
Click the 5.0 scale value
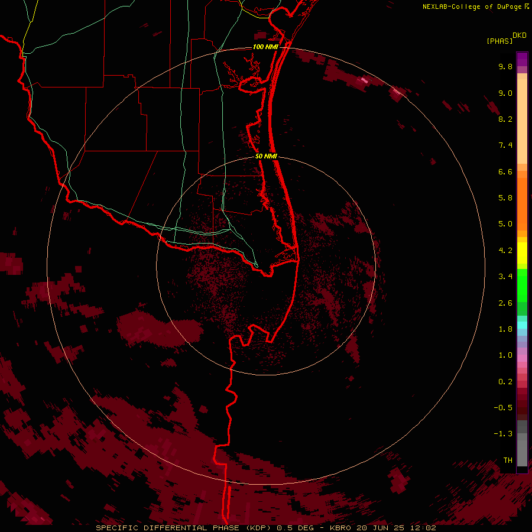(x=505, y=224)
